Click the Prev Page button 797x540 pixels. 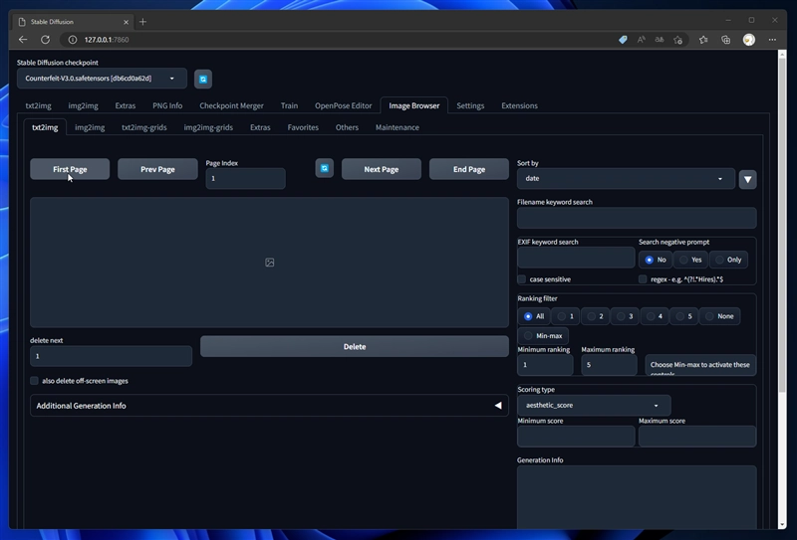pyautogui.click(x=157, y=169)
